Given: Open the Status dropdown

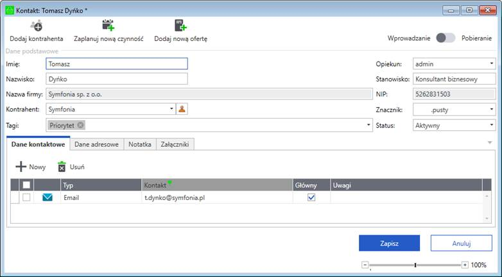Looking at the screenshot, I should click(492, 125).
